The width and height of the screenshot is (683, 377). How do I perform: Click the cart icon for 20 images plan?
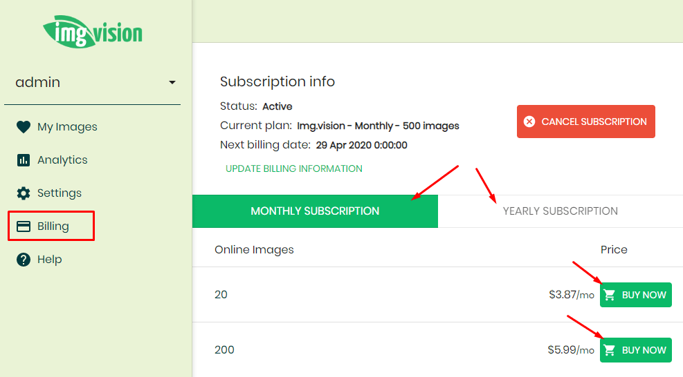610,295
